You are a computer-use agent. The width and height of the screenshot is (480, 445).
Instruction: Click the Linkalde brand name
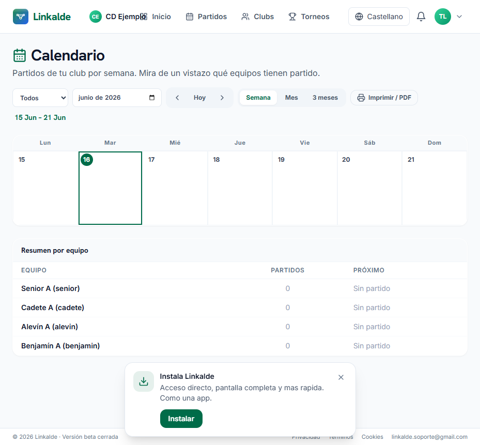(52, 17)
